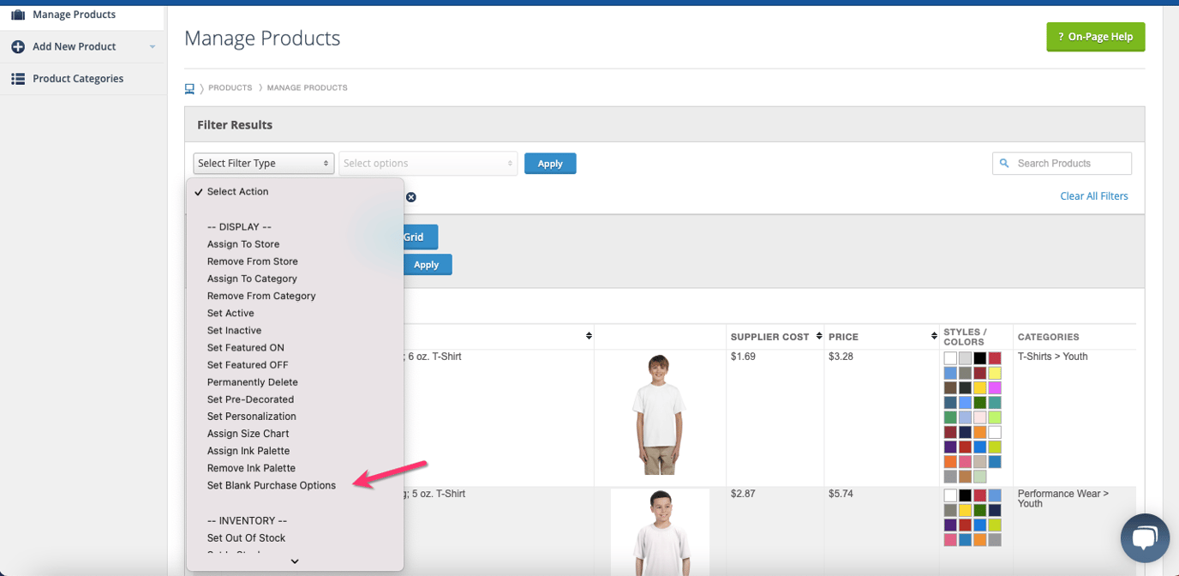The width and height of the screenshot is (1179, 576).
Task: Open the Select options dropdown
Action: click(x=427, y=163)
